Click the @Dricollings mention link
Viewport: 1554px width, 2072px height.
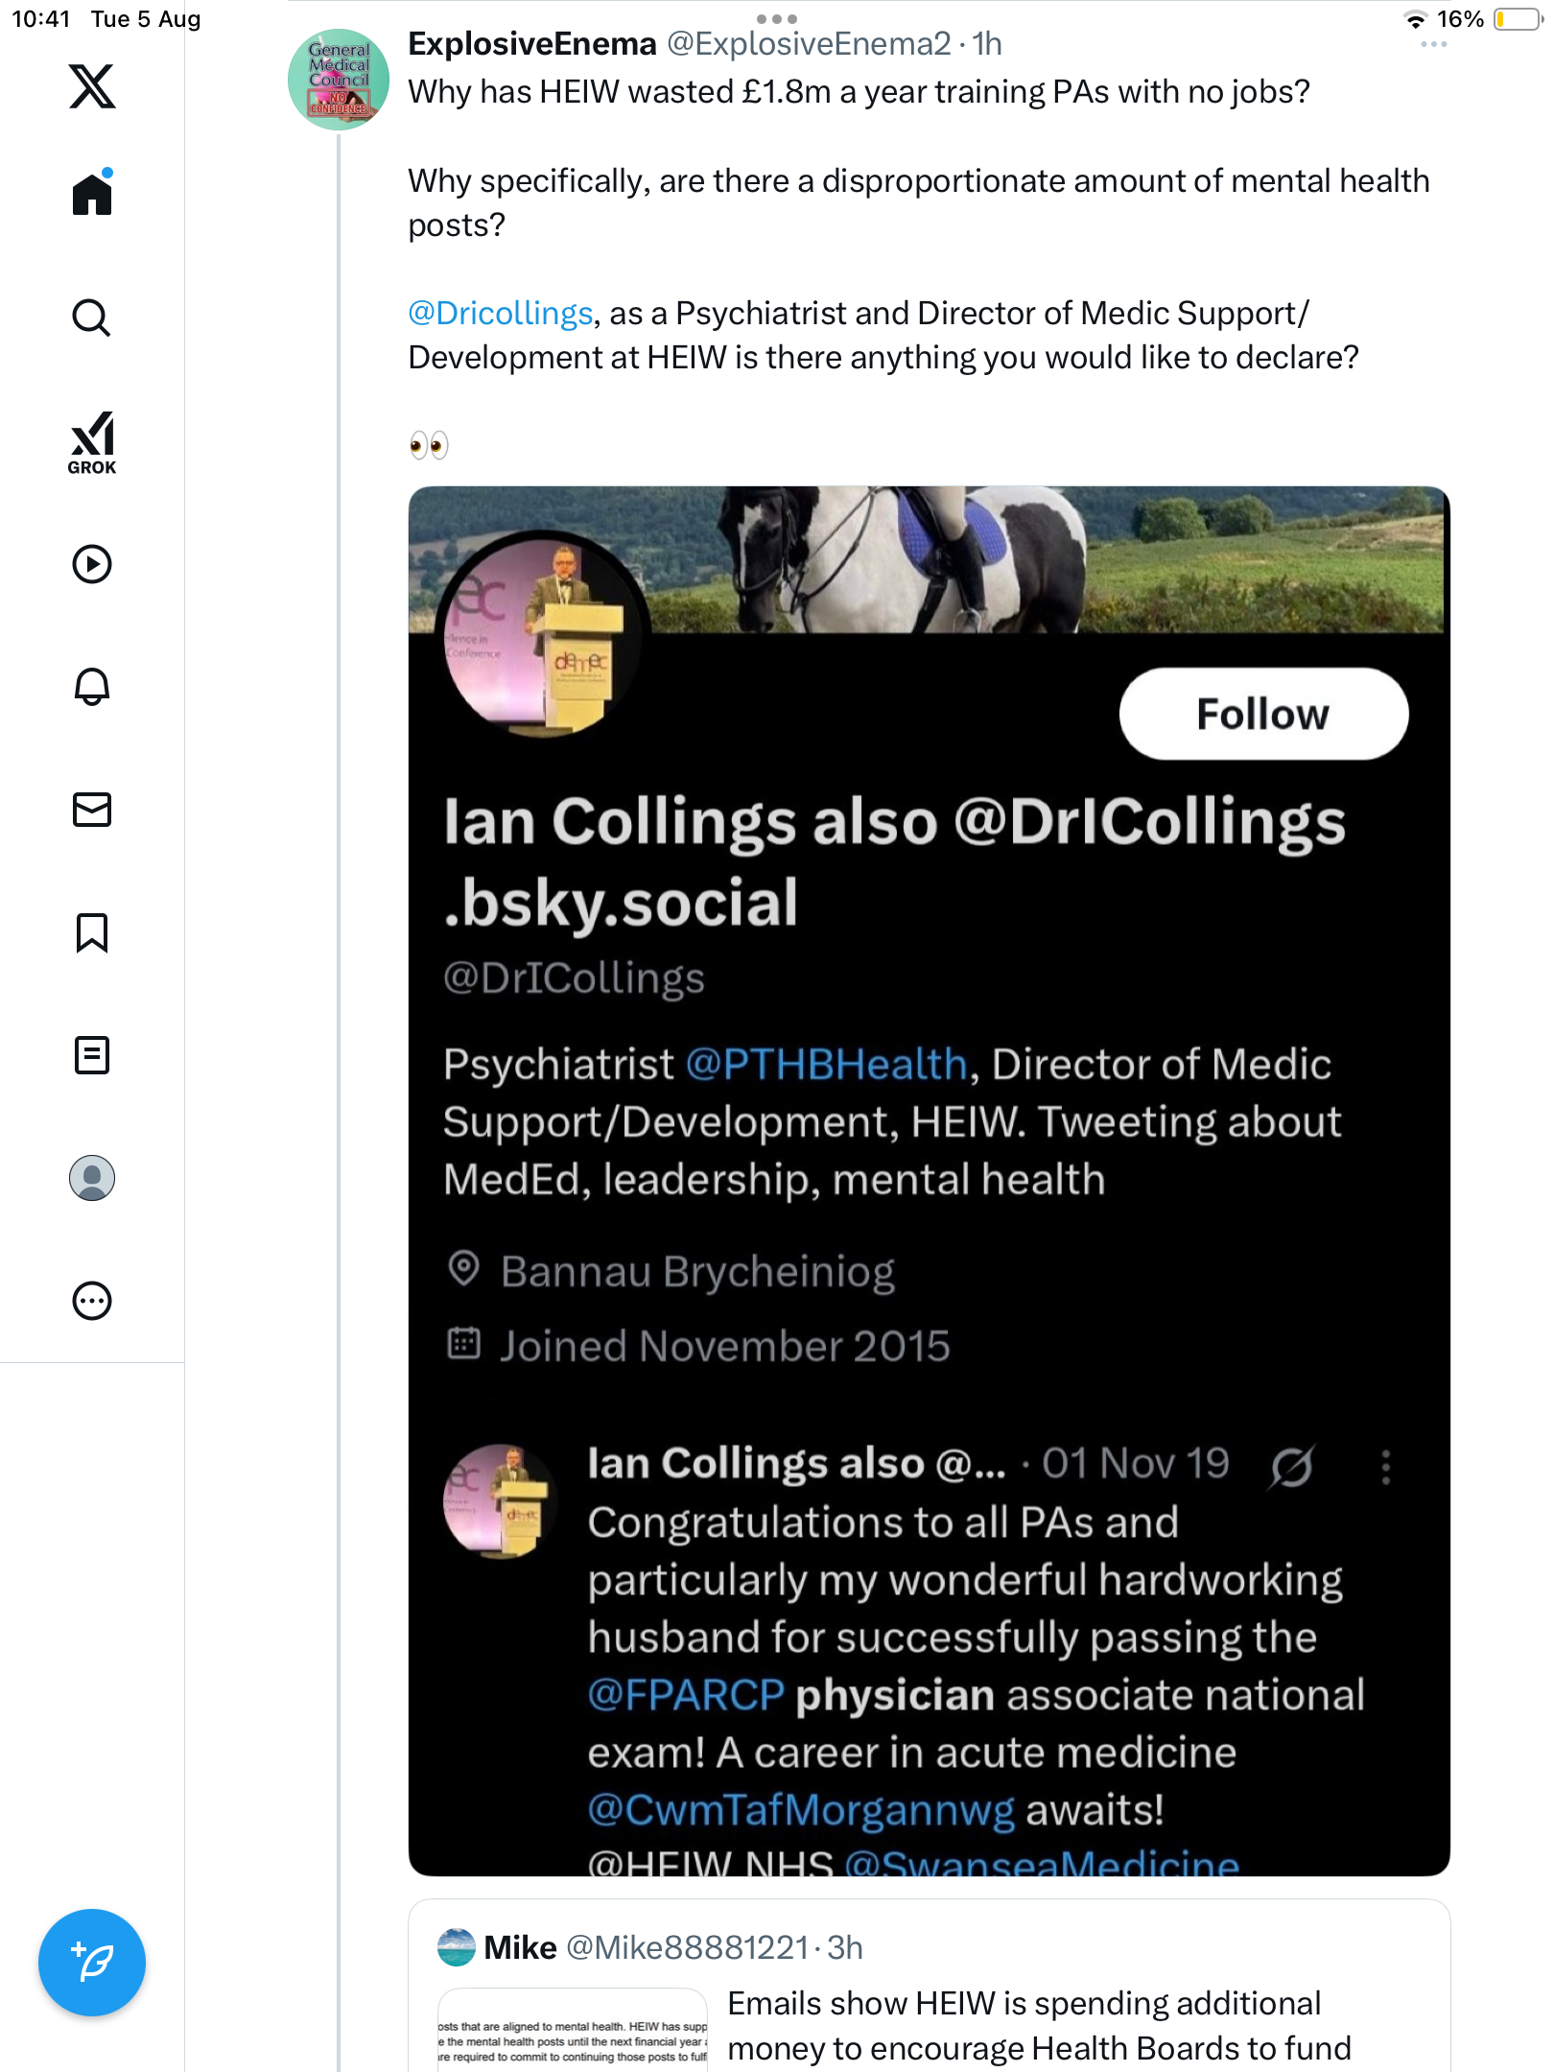(500, 314)
